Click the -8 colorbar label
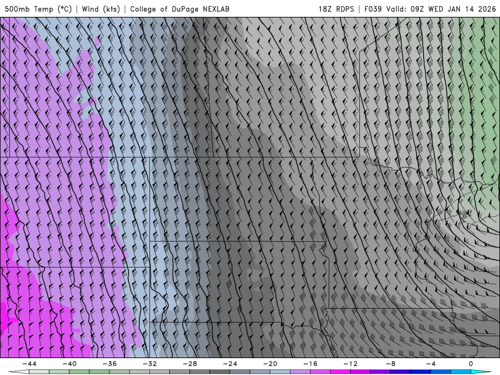Viewport: 500px width, 375px height. pyautogui.click(x=391, y=364)
